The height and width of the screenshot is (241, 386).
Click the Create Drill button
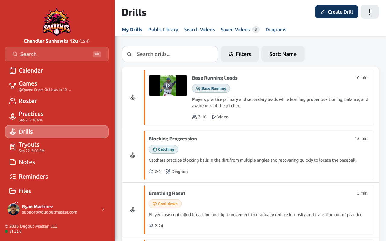point(337,12)
